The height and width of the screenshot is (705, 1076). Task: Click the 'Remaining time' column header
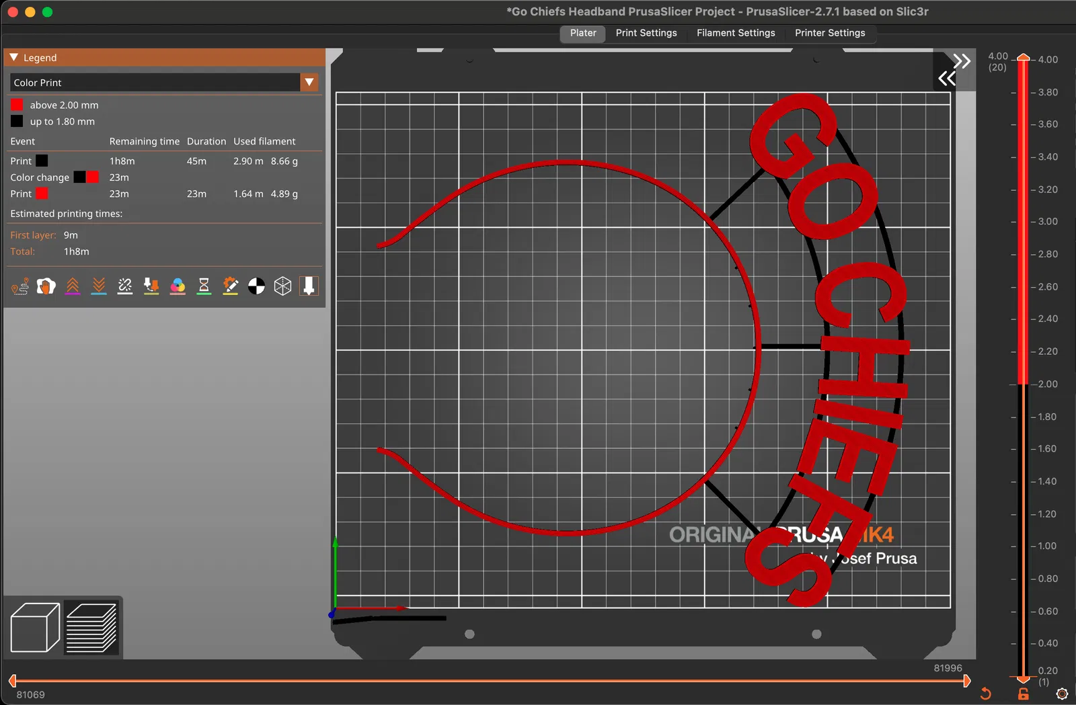coord(145,141)
